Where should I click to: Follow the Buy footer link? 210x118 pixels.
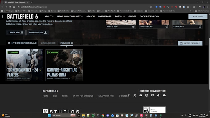[55, 96]
